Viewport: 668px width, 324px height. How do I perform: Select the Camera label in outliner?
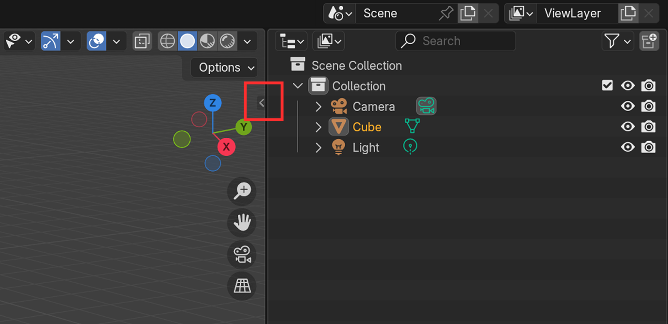click(374, 107)
